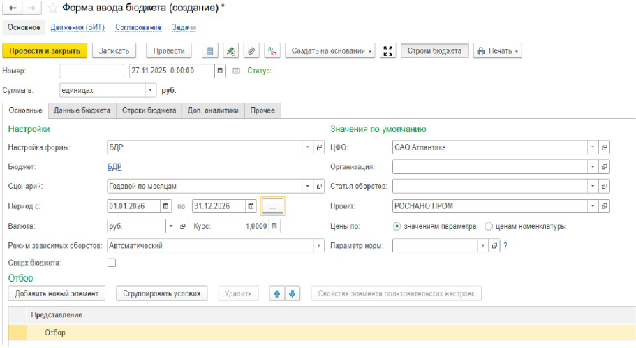Open the Суммы в units dropdown
The image size is (636, 348).
[150, 90]
